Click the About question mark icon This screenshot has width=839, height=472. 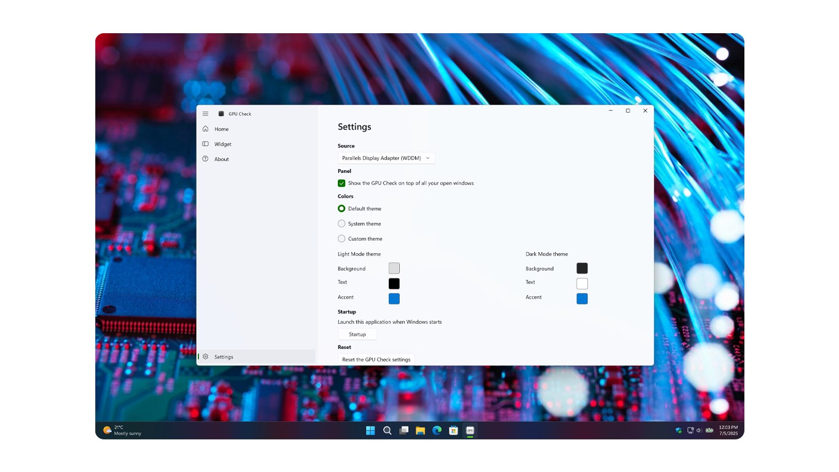click(x=206, y=159)
